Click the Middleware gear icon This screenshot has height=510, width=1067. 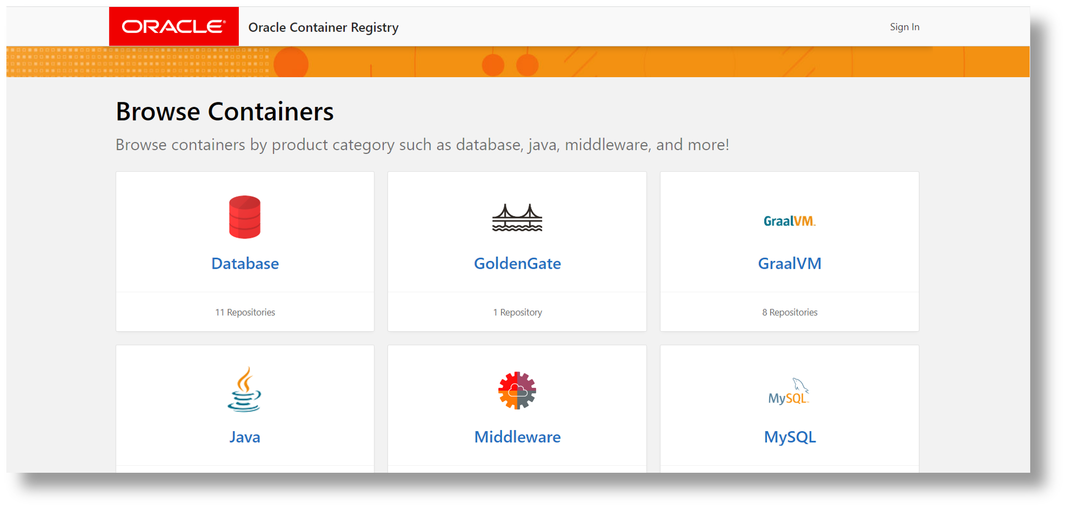point(517,390)
